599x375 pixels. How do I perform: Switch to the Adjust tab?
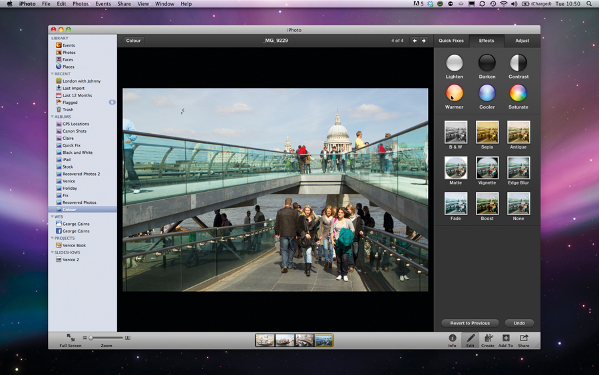click(522, 41)
